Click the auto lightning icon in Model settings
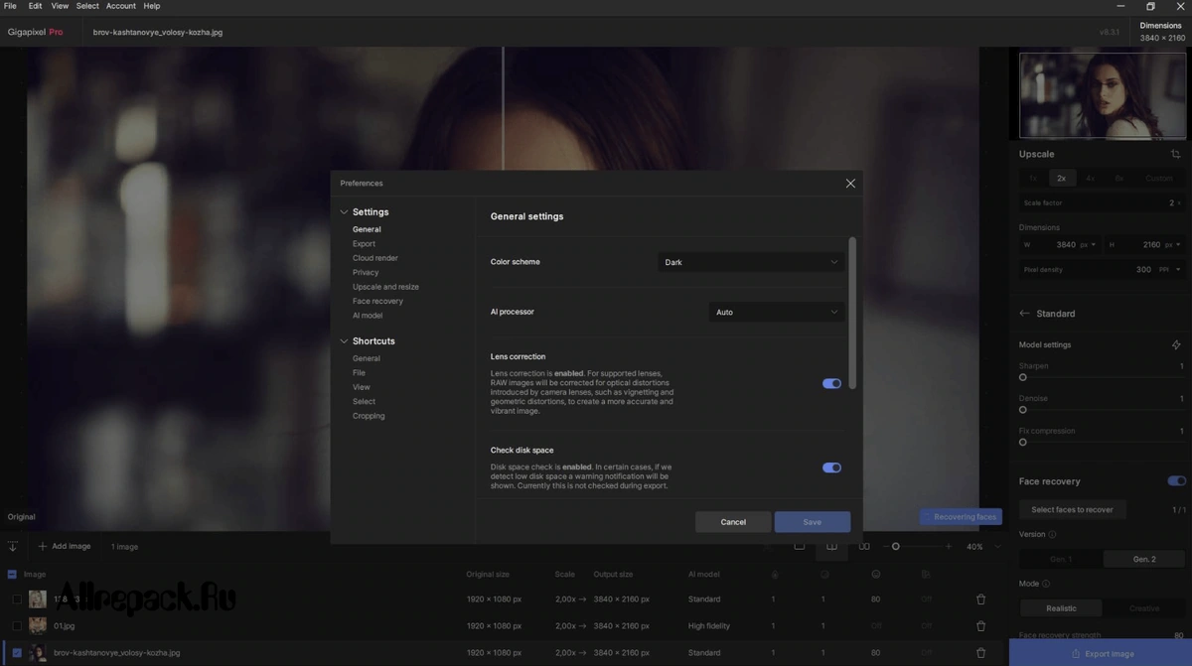The width and height of the screenshot is (1192, 666). pos(1176,345)
